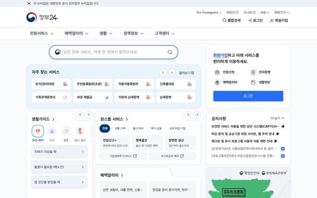Expand the 암 진단을 받았을 때 item
Screen dimensions: 317x198
(59, 182)
